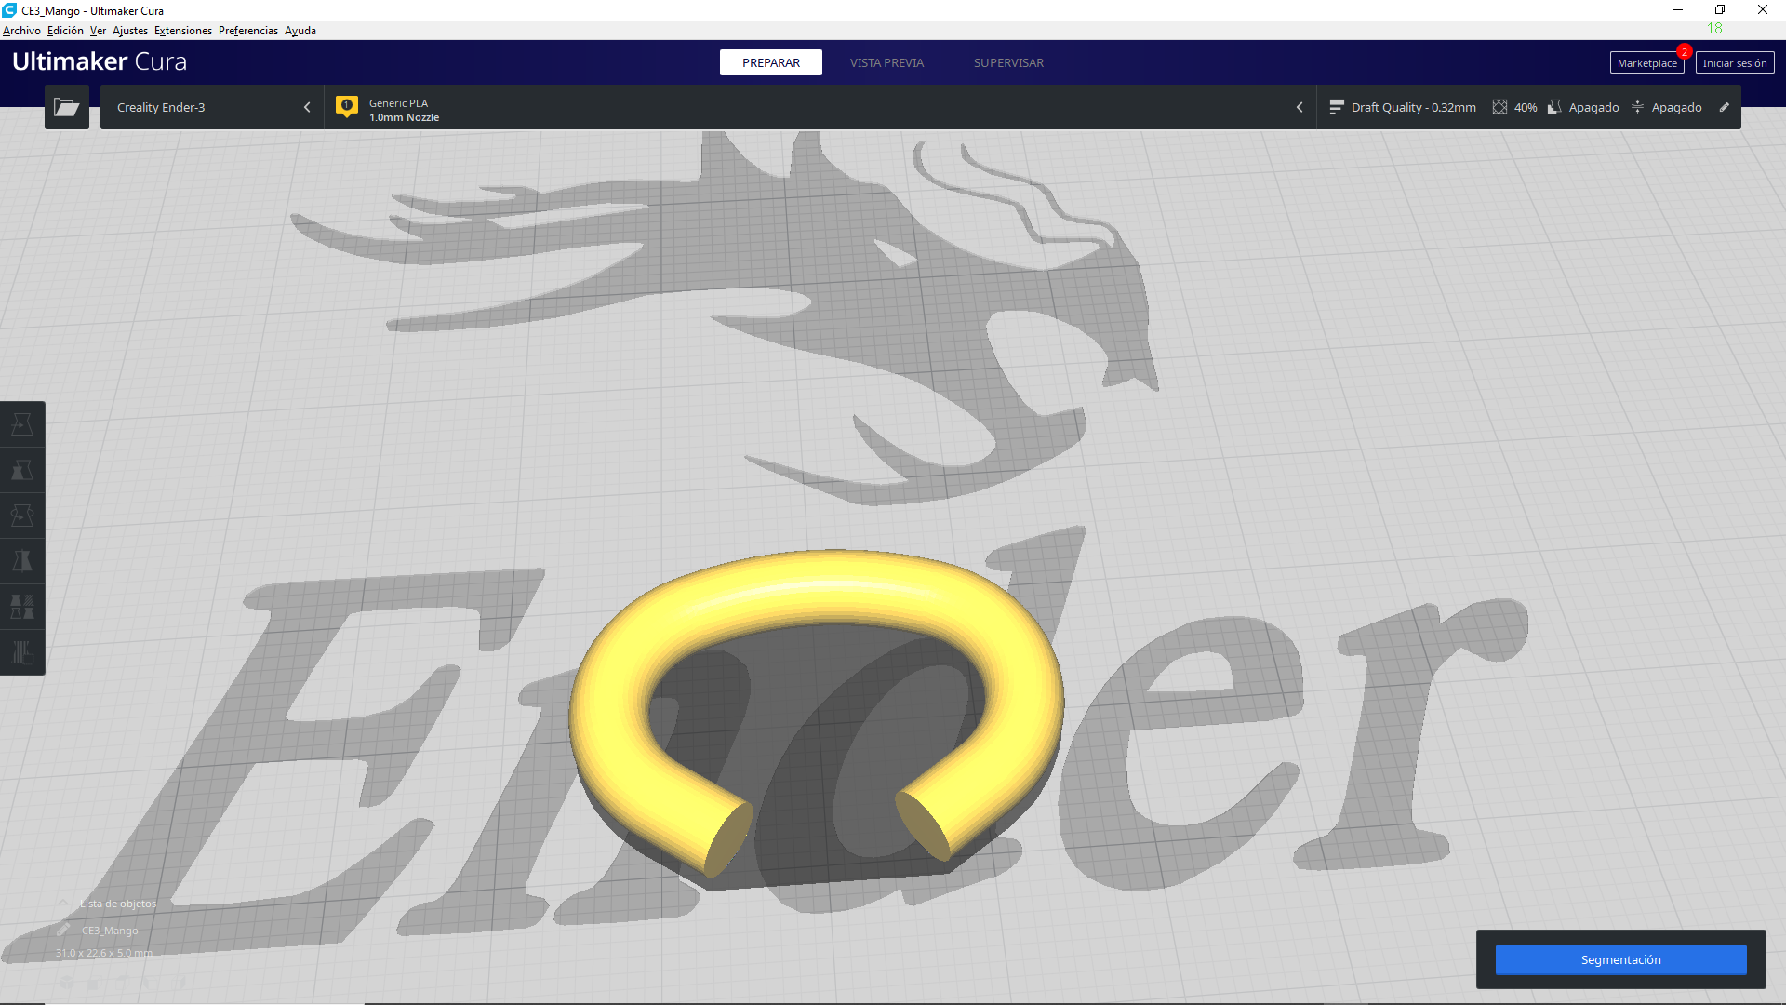Open Per Model Settings tool
Image resolution: width=1786 pixels, height=1005 pixels.
pyautogui.click(x=22, y=607)
